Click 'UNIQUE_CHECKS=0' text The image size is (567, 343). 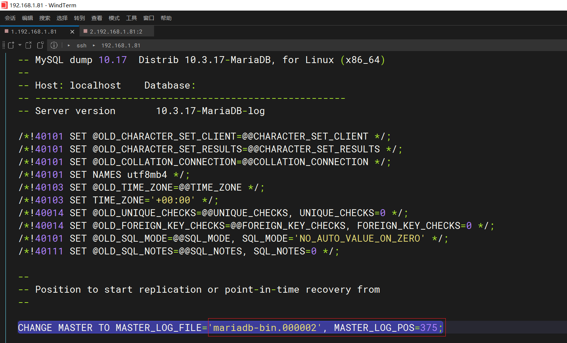[x=342, y=213]
